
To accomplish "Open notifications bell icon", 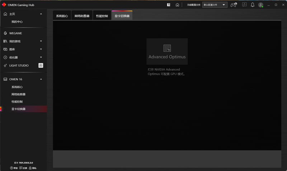I will click(x=253, y=5).
